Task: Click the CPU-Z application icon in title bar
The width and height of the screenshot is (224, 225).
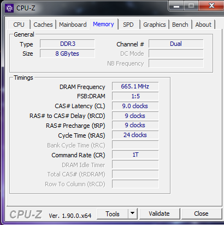Action: point(9,8)
